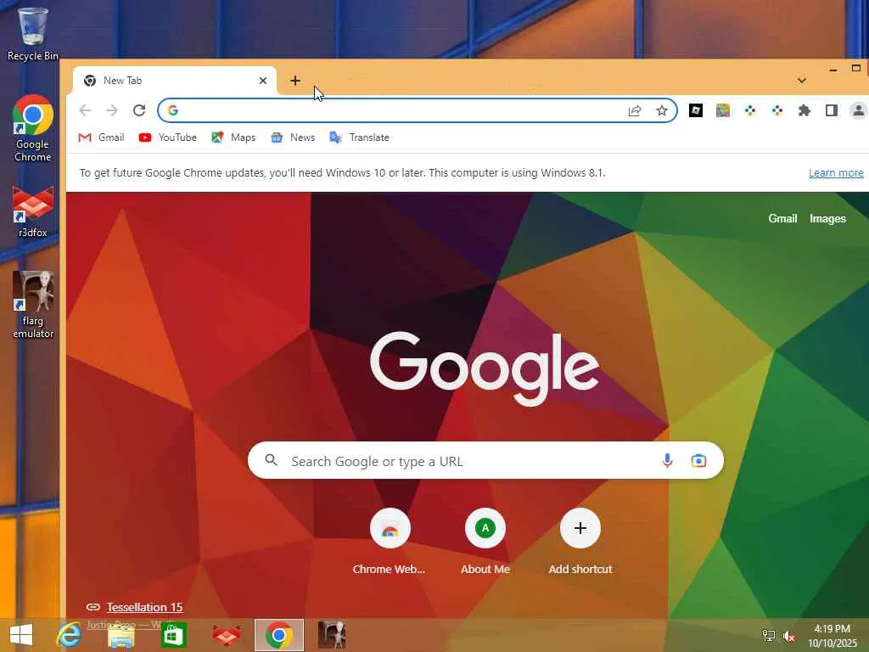The image size is (869, 652).
Task: Click the muted volume tray icon
Action: click(x=789, y=636)
